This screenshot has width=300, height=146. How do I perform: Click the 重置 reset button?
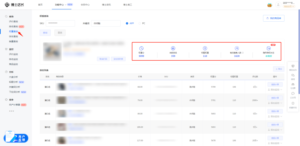(60, 33)
